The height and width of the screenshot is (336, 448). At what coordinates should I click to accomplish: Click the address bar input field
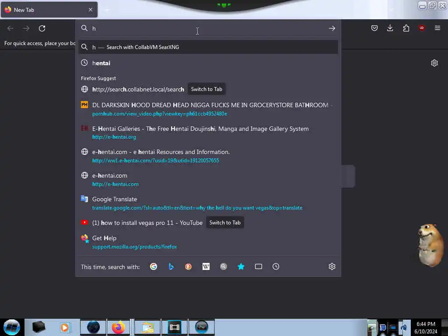(208, 28)
